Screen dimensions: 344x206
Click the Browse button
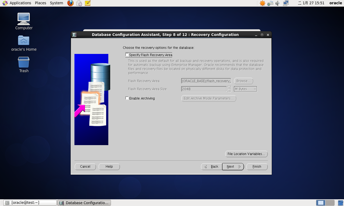tap(243, 81)
